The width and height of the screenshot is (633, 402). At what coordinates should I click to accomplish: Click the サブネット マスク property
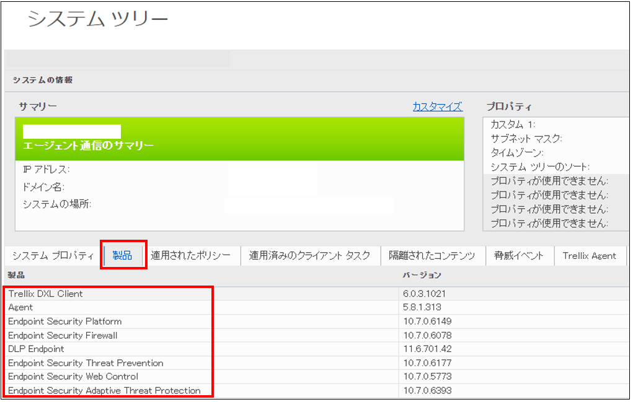click(526, 139)
